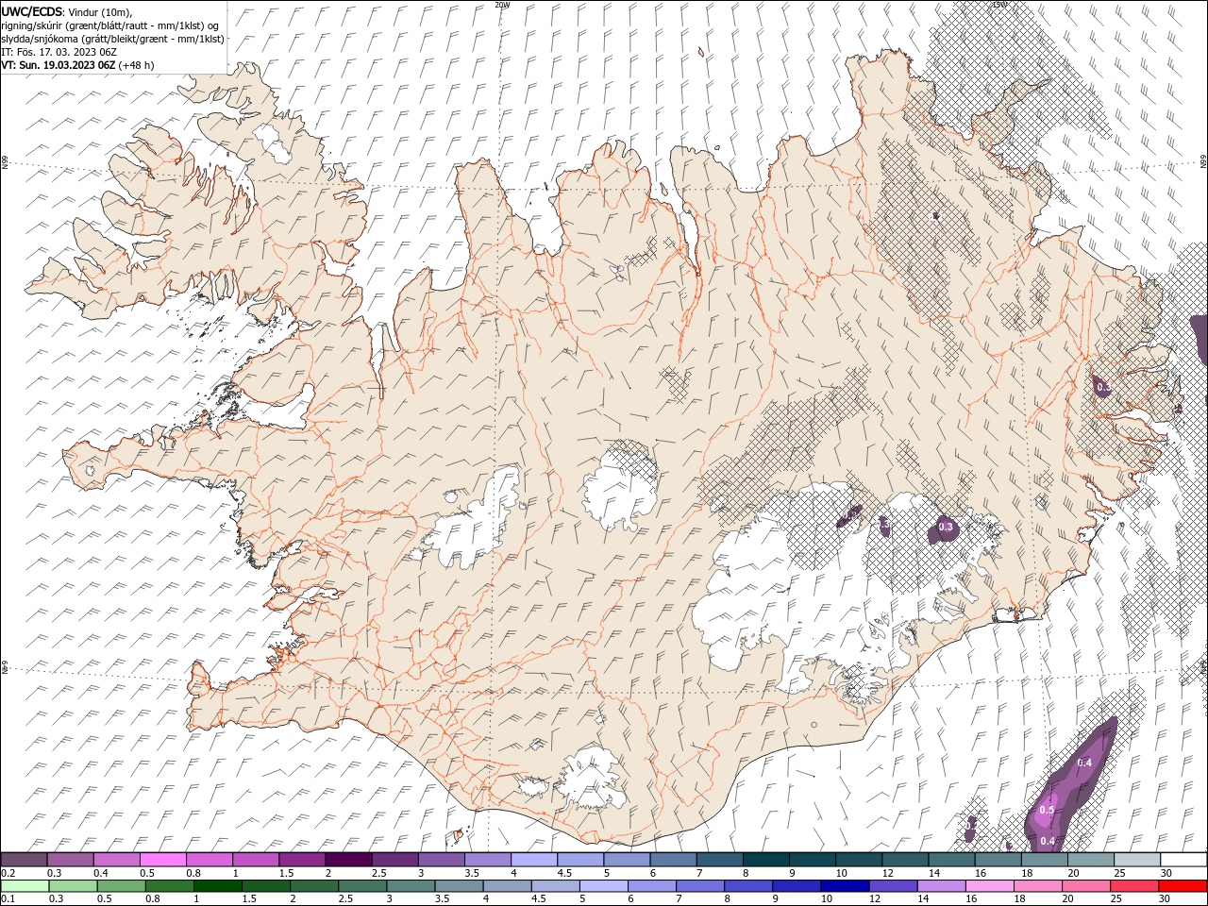Select the 'rigning/skúrir' rain description line
Viewport: 1208px width, 906px height.
[111, 25]
